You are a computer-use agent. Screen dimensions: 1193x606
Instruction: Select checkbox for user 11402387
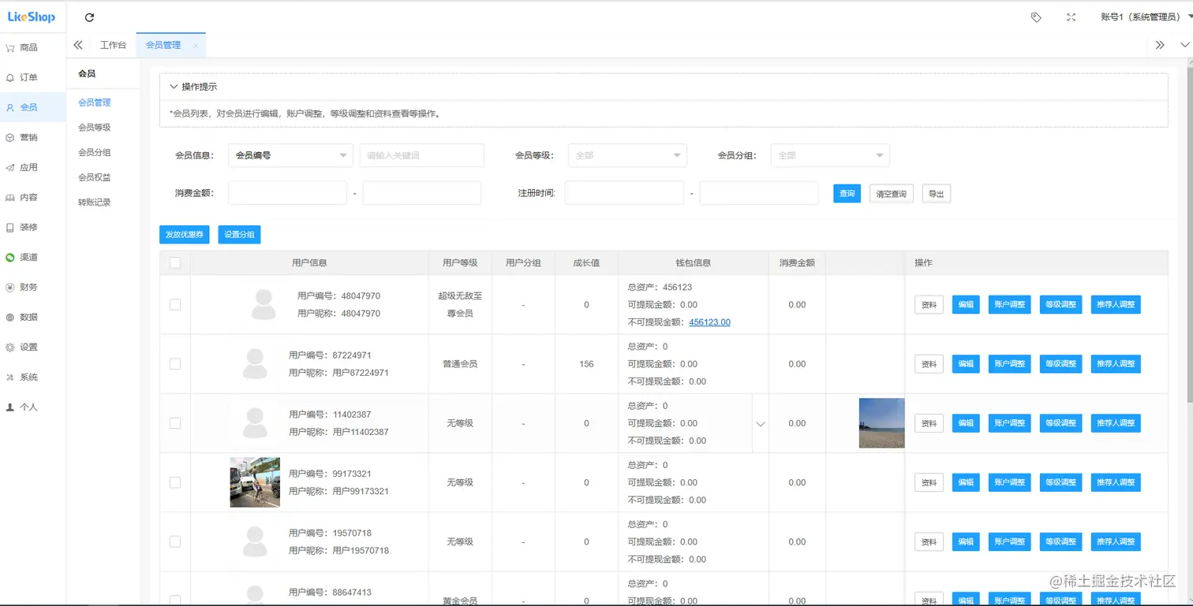pos(175,423)
